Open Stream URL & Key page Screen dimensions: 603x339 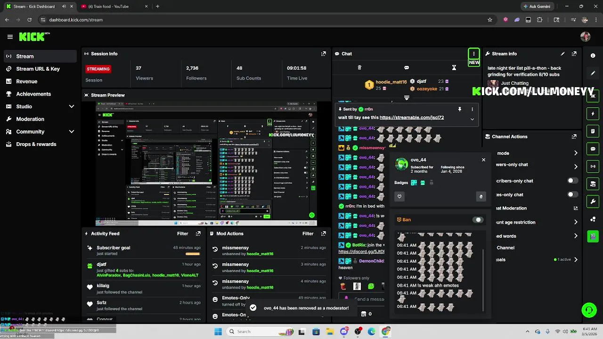coord(40,69)
